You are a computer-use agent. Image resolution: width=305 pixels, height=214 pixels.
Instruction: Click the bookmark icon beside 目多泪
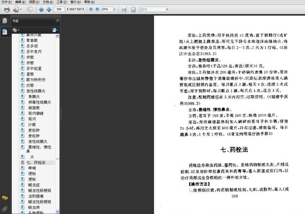point(22,46)
